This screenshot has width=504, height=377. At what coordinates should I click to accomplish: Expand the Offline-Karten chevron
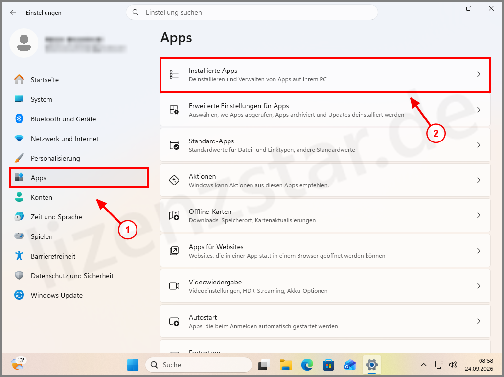(x=479, y=215)
